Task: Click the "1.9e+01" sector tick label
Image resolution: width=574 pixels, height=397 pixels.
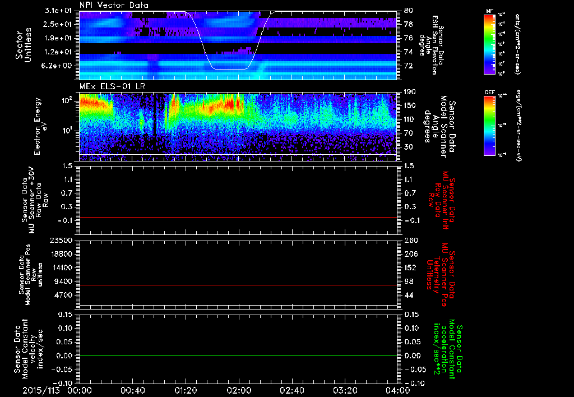Action: coord(57,38)
